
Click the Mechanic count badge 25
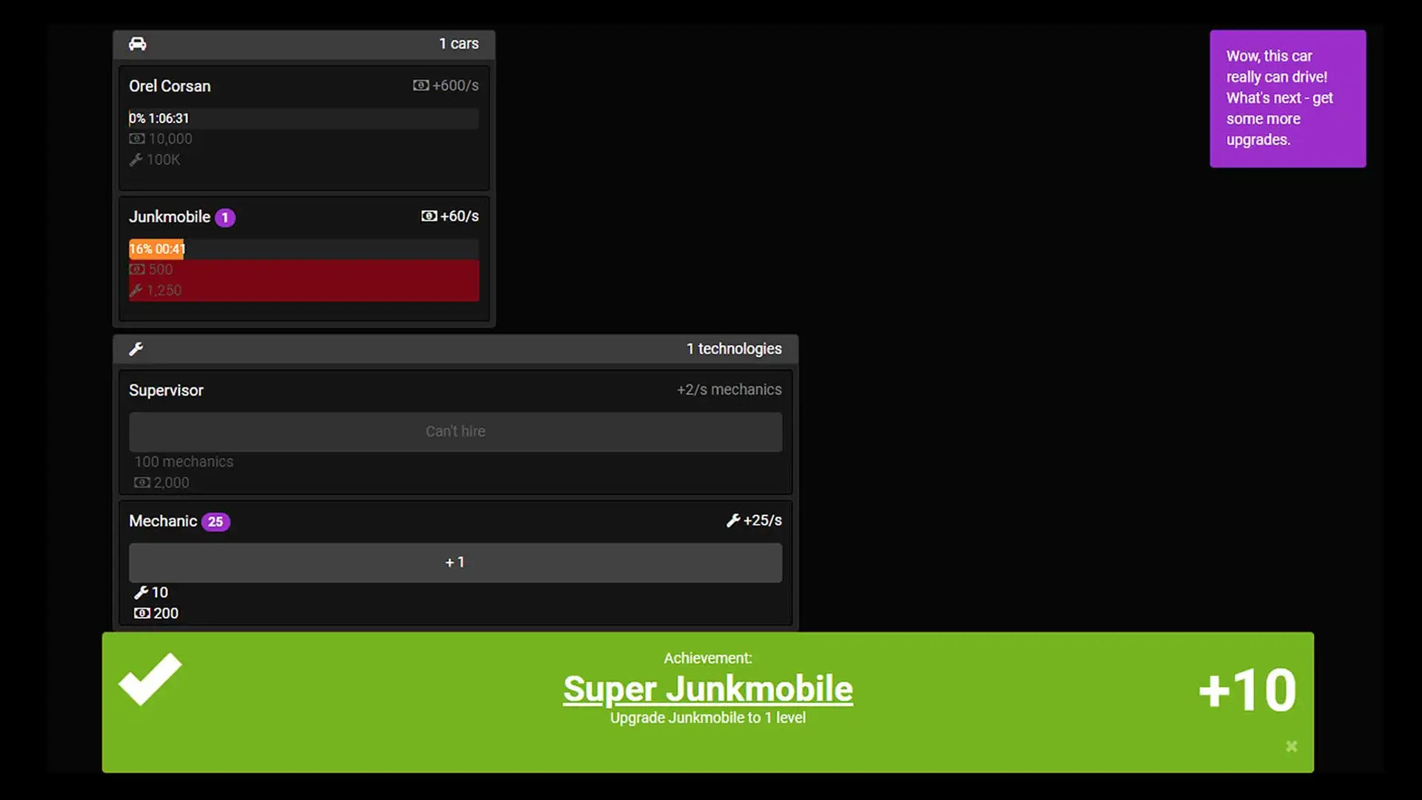click(216, 522)
